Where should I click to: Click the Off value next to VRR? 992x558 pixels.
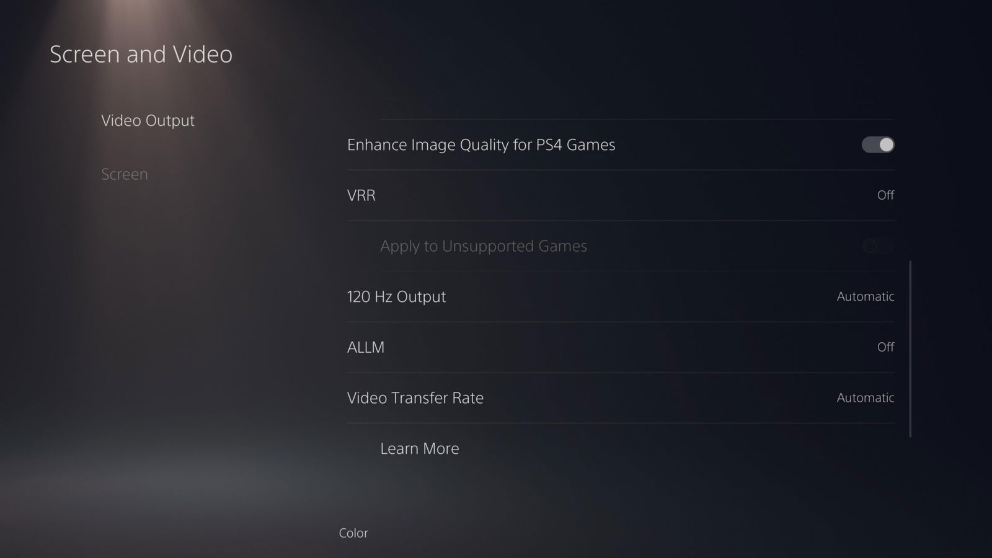885,195
